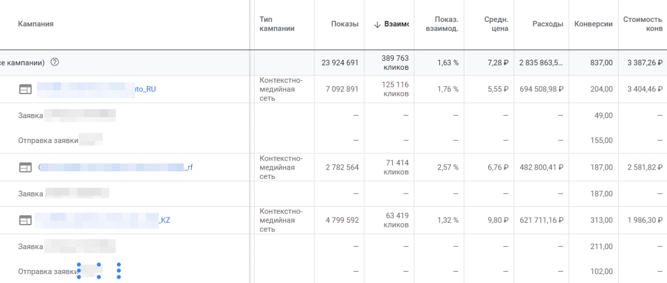Open the campaign link ending in _KZ

(x=165, y=220)
